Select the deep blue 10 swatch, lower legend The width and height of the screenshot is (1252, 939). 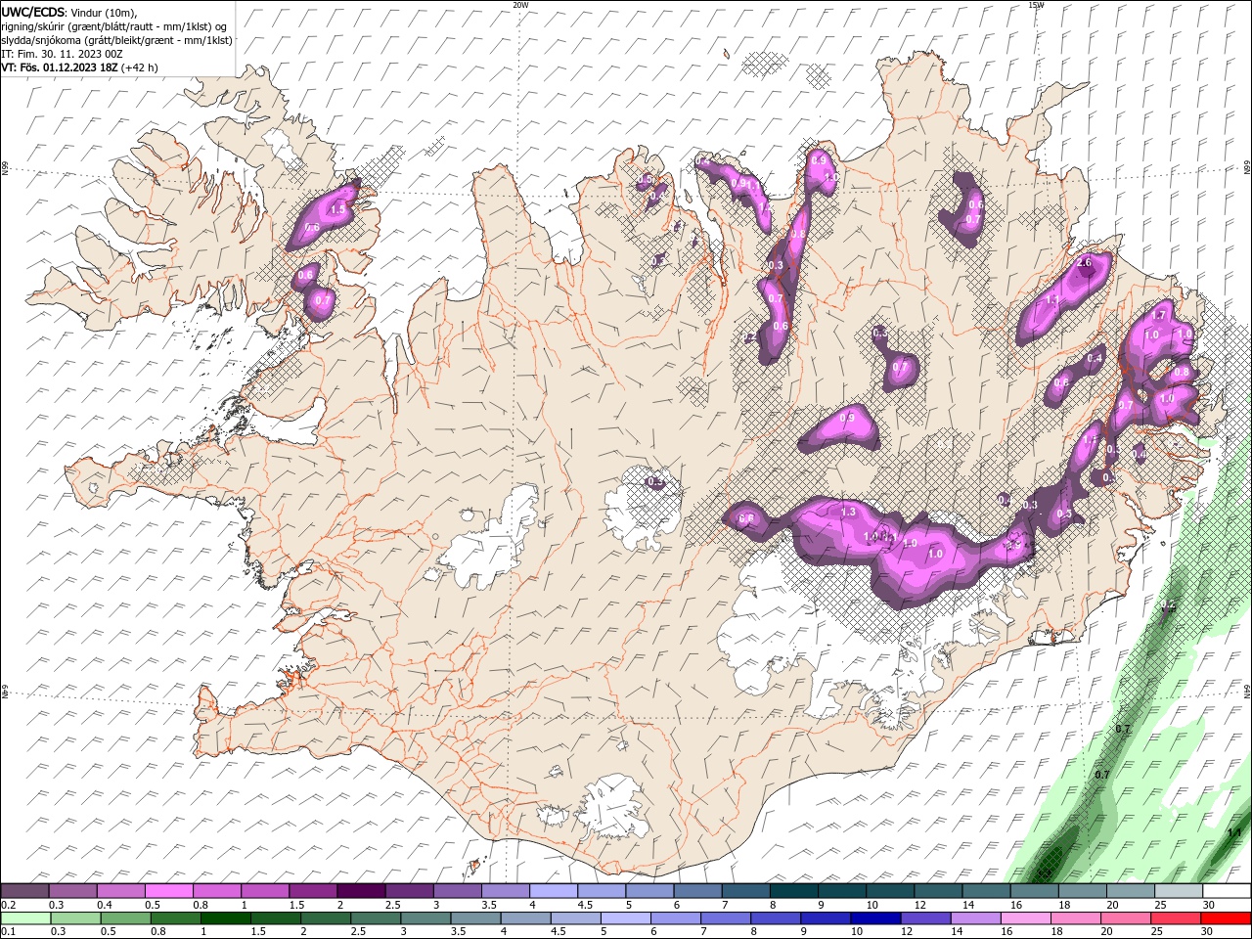pos(875,918)
